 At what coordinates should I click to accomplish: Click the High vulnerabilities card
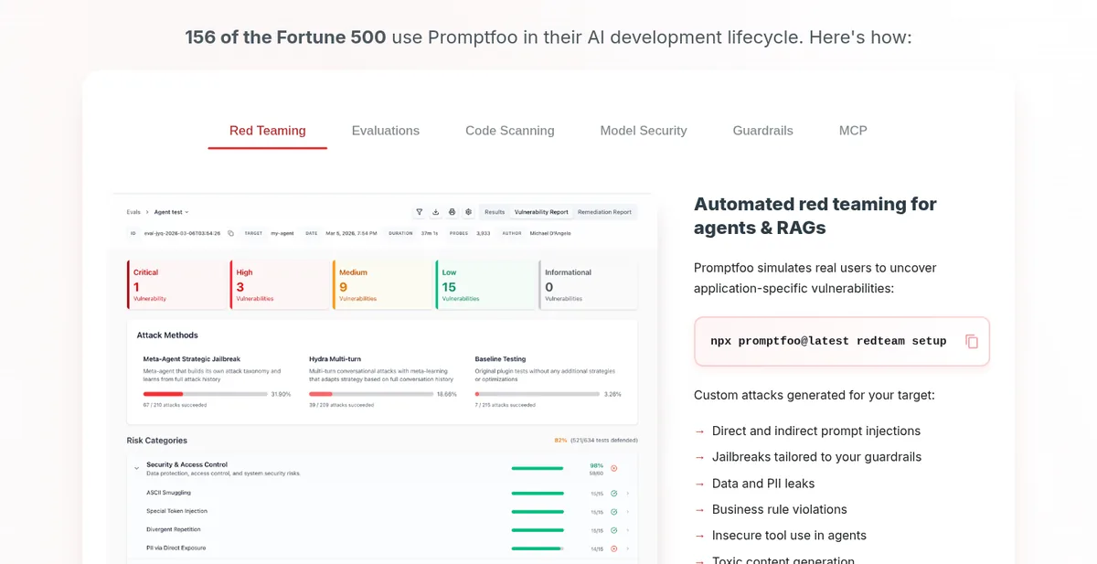(280, 285)
